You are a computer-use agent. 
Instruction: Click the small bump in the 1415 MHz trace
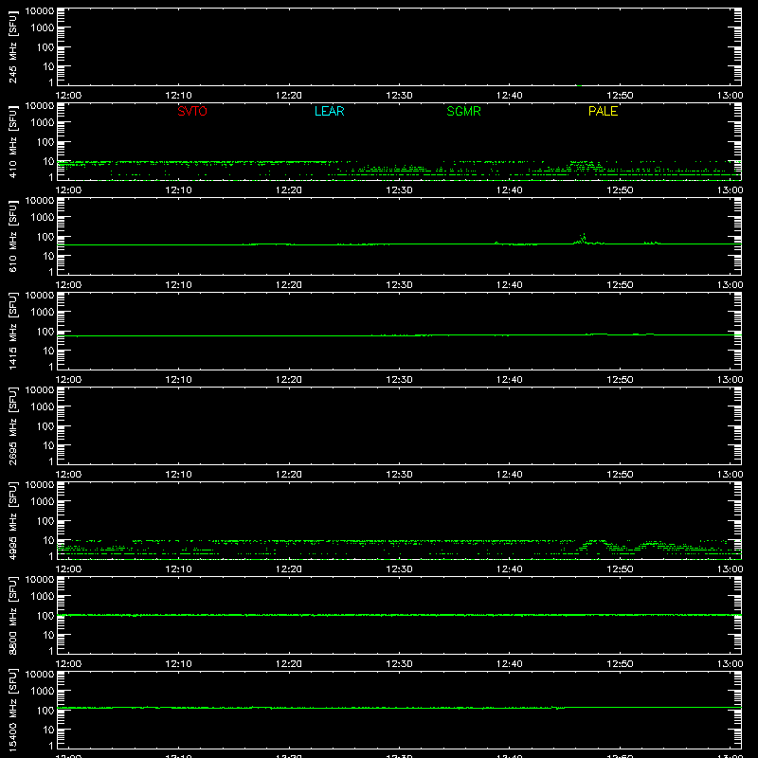point(599,334)
